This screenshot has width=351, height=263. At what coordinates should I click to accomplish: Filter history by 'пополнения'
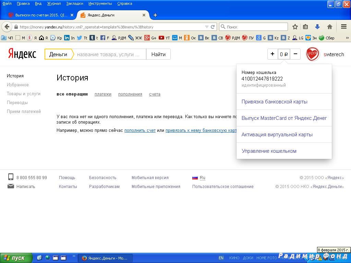coord(130,94)
